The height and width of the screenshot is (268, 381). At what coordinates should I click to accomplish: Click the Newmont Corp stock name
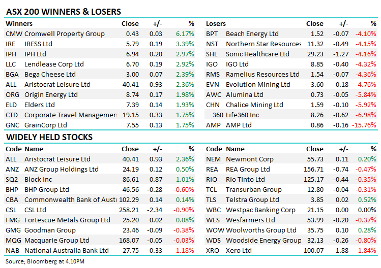(250, 159)
